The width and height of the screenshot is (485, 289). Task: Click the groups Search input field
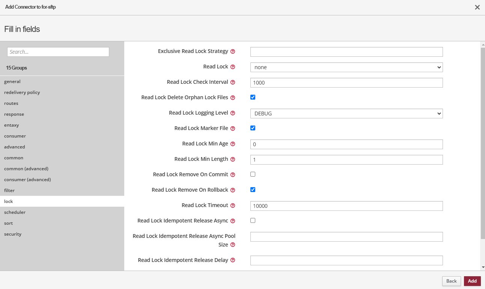point(58,52)
